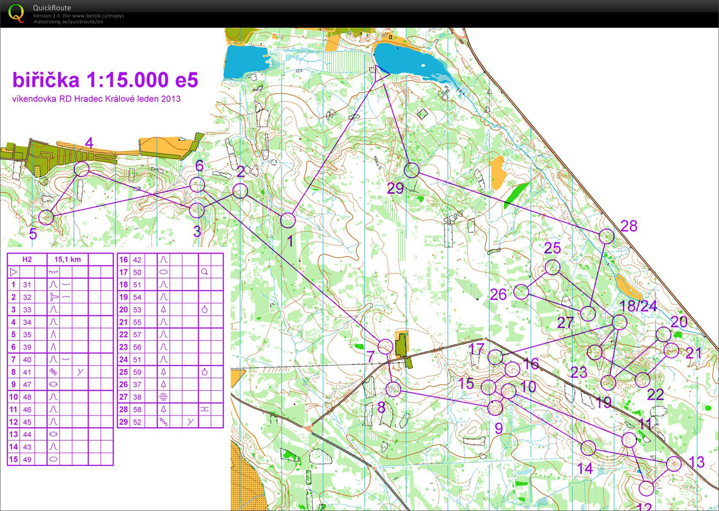The width and height of the screenshot is (719, 511).
Task: Click code '58' in control 28 row
Action: tap(137, 410)
